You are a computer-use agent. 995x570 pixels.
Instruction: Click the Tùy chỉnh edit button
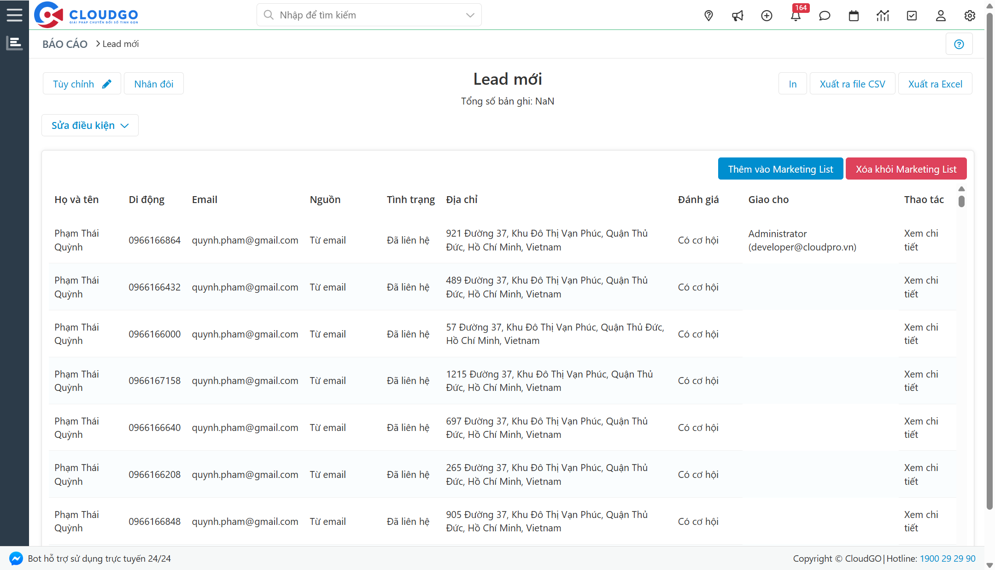[x=82, y=84]
